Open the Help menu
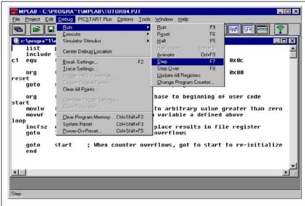Viewport: 305px width, 206px height. click(x=183, y=19)
